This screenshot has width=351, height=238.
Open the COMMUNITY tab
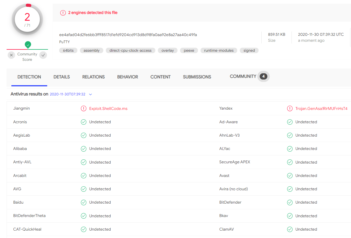point(243,76)
